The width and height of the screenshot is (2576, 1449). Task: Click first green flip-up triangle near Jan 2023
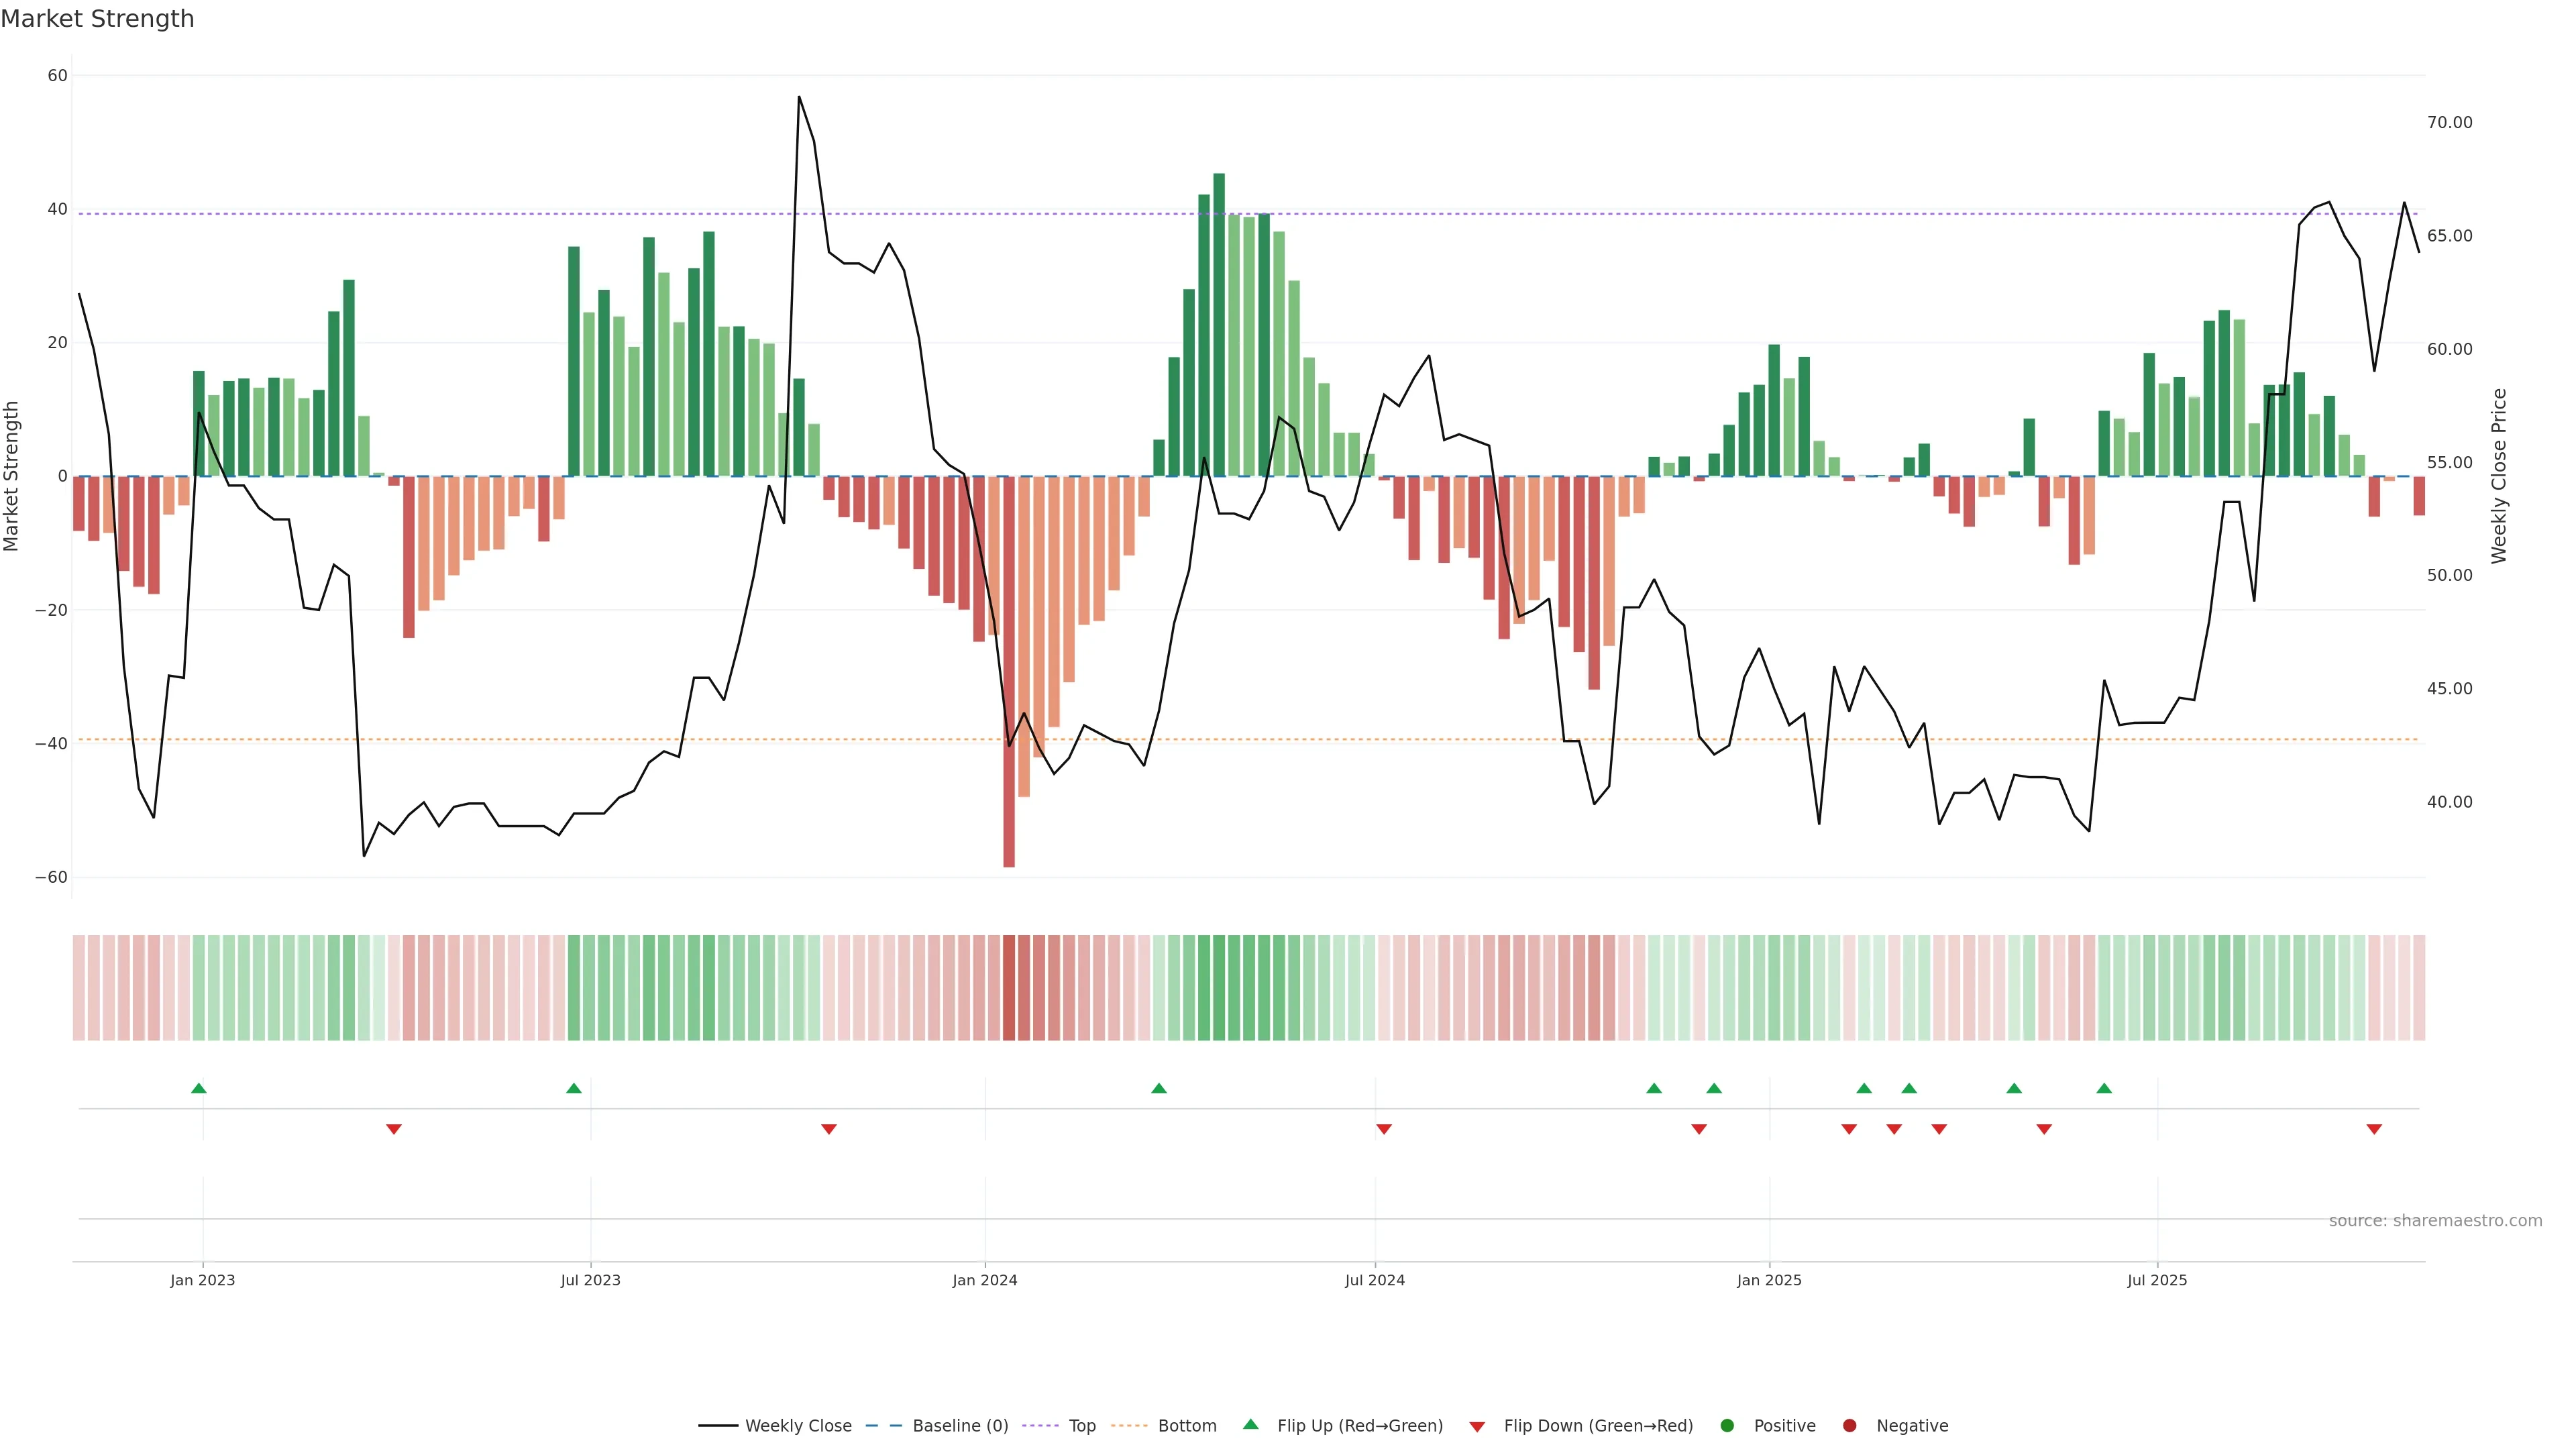(199, 1088)
